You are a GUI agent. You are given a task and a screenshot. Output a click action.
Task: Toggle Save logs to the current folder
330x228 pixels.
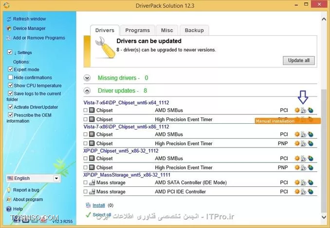tap(10, 93)
